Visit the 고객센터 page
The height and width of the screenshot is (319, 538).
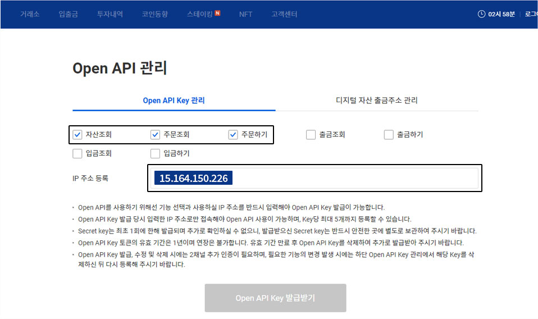point(284,14)
